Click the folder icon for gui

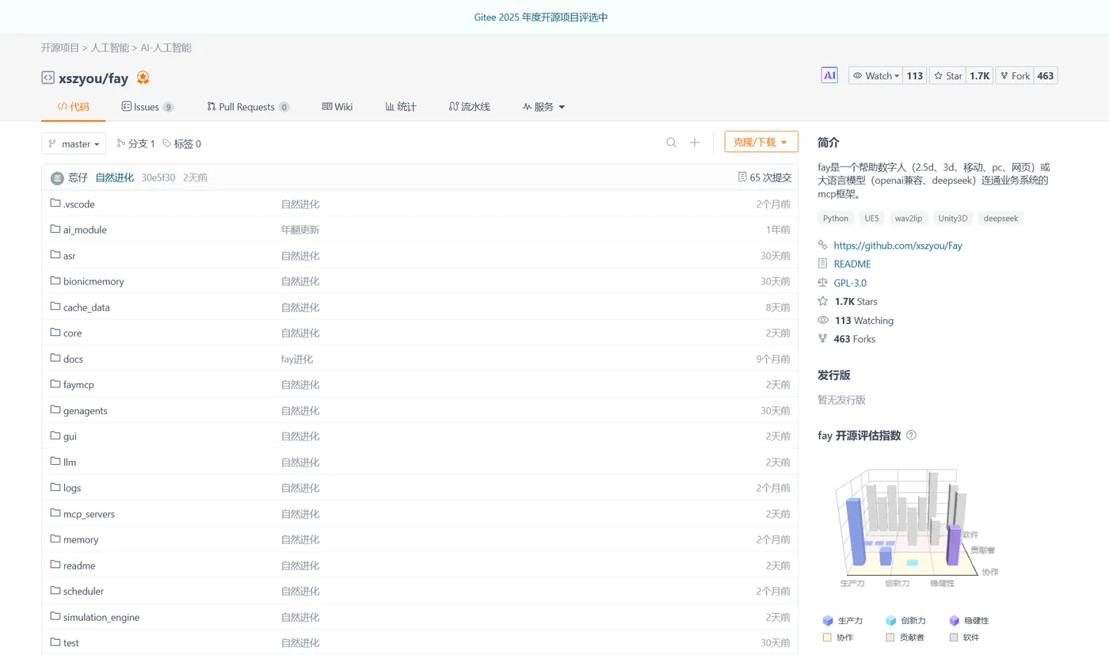click(x=55, y=436)
